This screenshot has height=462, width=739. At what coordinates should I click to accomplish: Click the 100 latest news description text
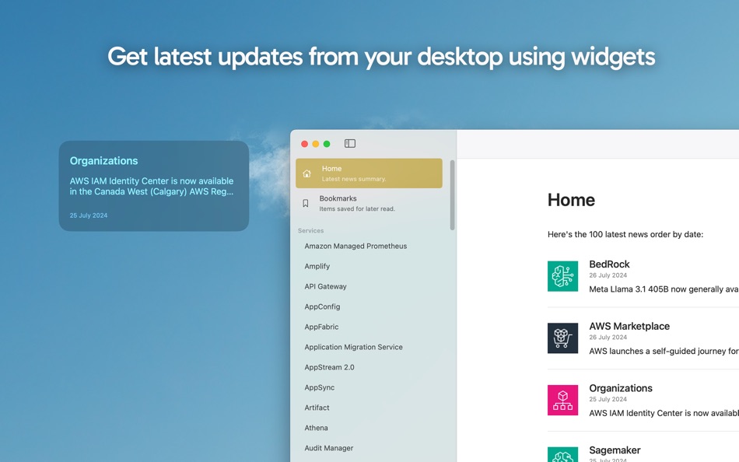(x=625, y=234)
